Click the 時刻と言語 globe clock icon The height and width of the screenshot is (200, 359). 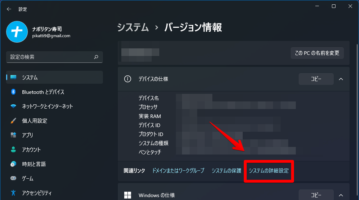click(x=13, y=164)
